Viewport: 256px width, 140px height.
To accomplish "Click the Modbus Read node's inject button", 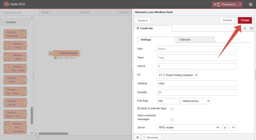I will 51,53.
